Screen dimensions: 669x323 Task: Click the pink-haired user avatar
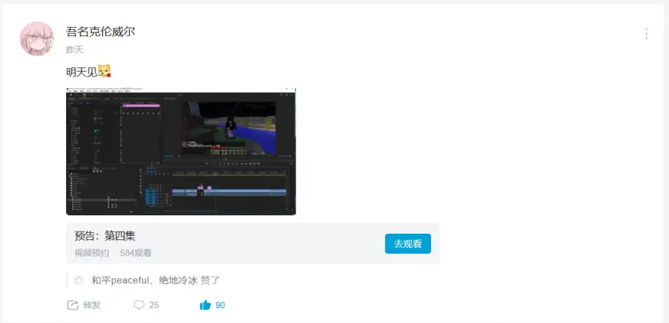pyautogui.click(x=37, y=38)
